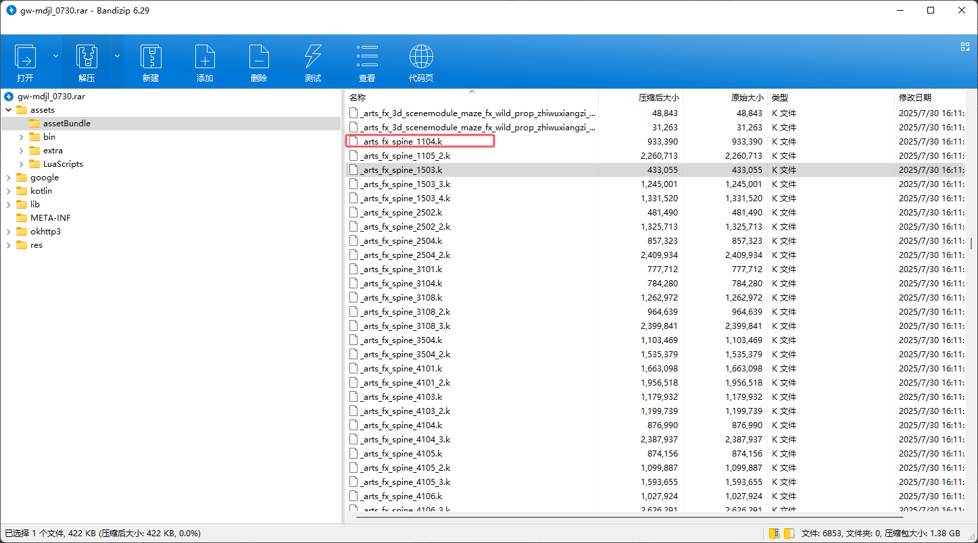The height and width of the screenshot is (543, 978).
Task: Sort by 类型 column header
Action: tap(831, 98)
